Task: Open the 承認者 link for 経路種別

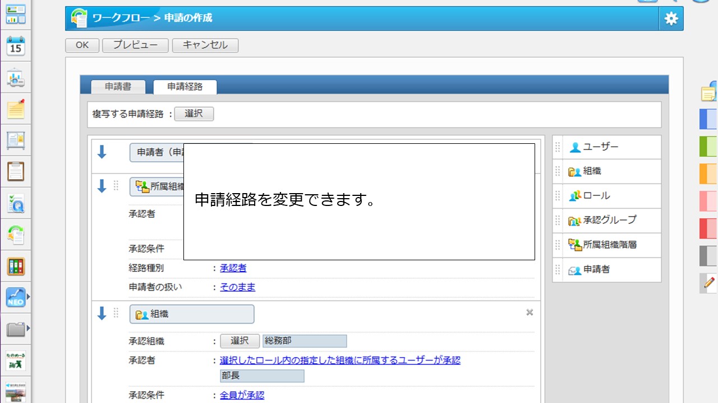Action: 233,268
